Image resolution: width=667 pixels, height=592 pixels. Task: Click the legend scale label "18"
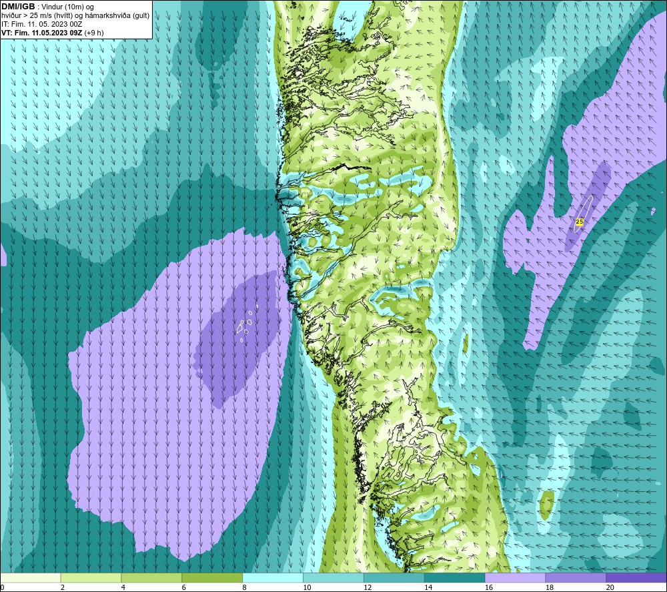point(550,587)
